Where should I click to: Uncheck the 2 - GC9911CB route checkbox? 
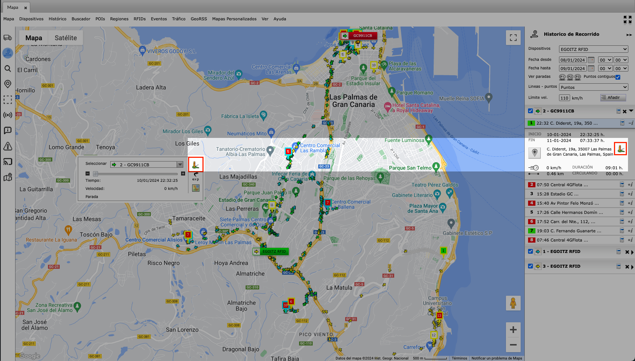(530, 111)
